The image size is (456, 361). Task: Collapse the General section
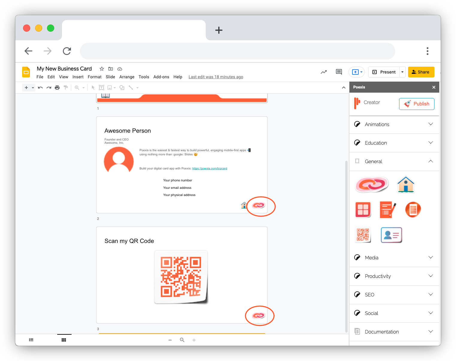point(394,161)
